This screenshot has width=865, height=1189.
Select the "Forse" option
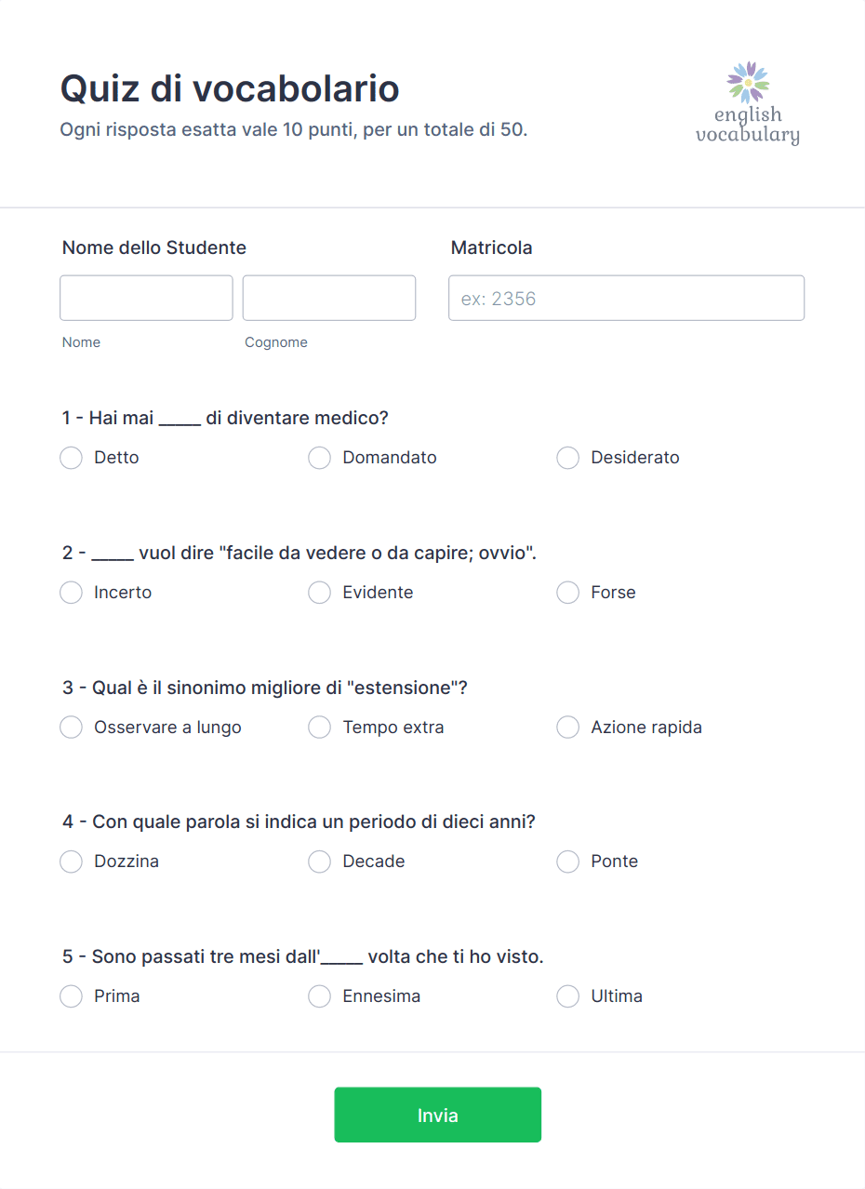pyautogui.click(x=567, y=593)
